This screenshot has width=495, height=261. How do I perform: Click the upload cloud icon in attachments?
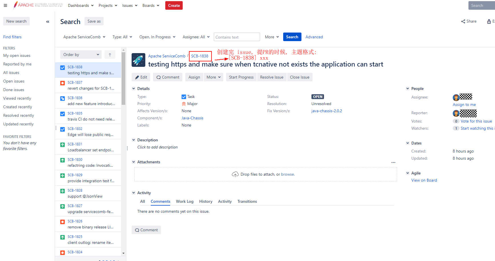click(x=235, y=174)
